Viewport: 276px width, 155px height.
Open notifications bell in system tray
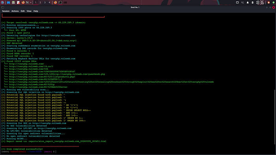click(x=248, y=2)
